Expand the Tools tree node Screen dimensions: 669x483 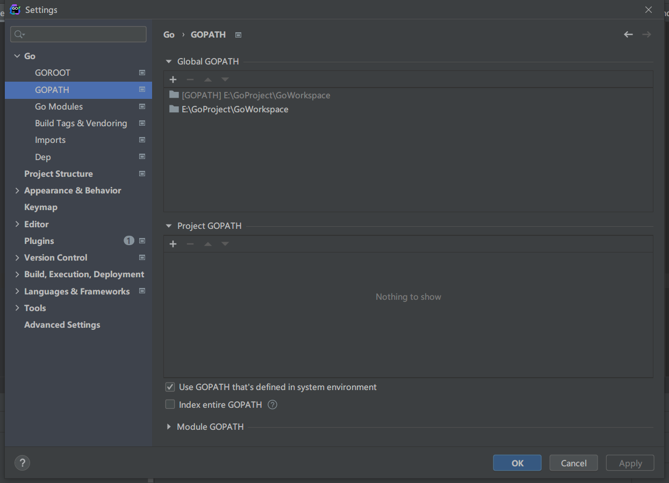pos(17,308)
